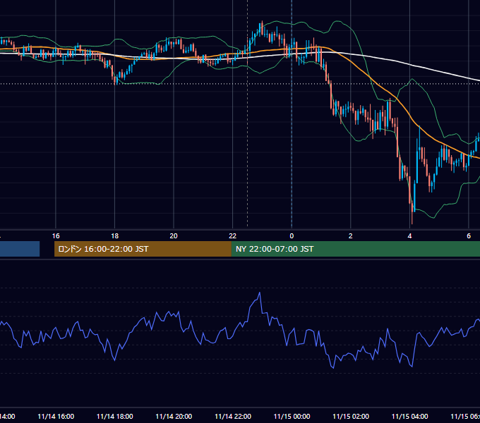Click the hour label 16 on the upper time axis
The height and width of the screenshot is (423, 480).
pos(56,236)
